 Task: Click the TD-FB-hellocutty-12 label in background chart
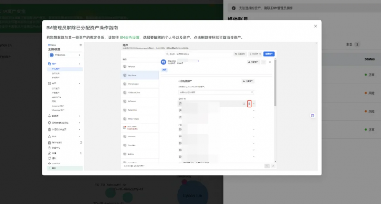110,185
